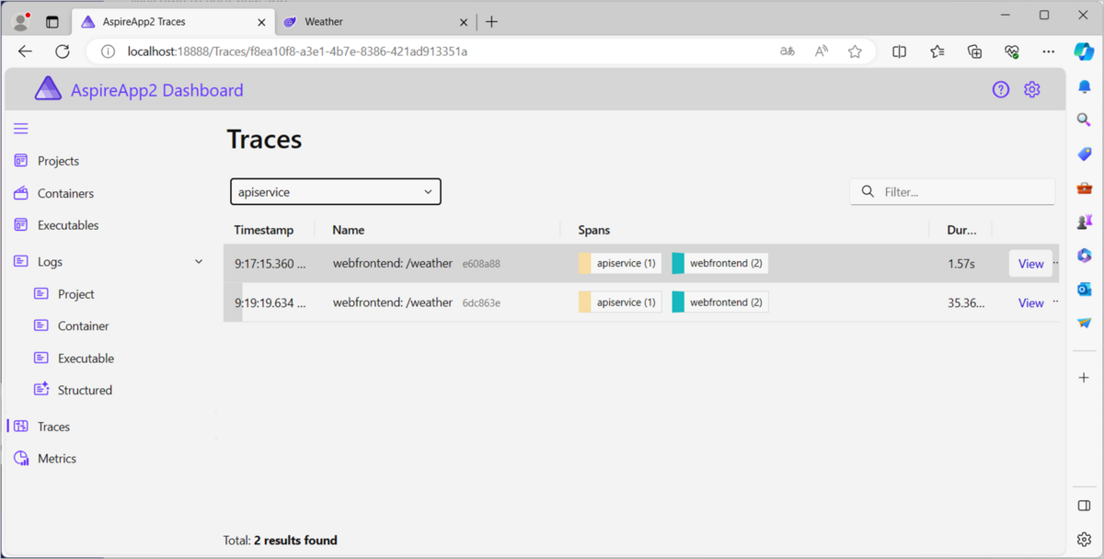Click the Aspire logo icon
The width and height of the screenshot is (1104, 559).
click(x=48, y=89)
